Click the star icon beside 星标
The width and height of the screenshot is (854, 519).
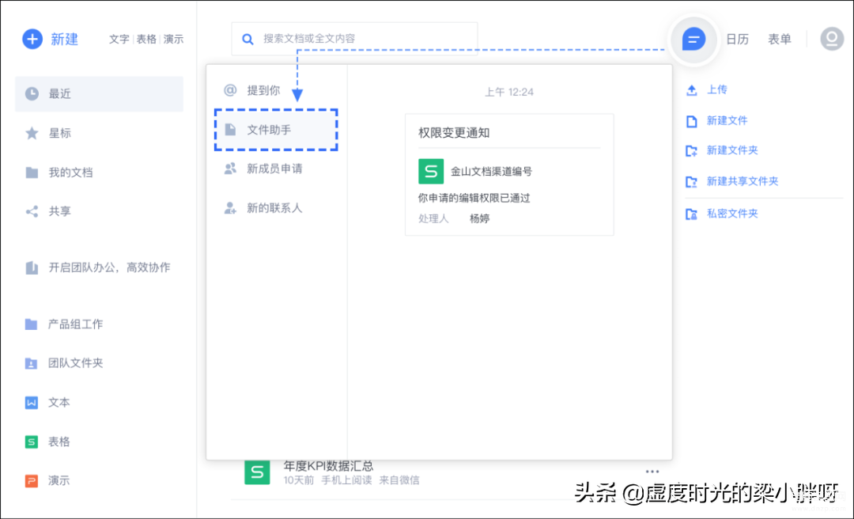tap(32, 133)
